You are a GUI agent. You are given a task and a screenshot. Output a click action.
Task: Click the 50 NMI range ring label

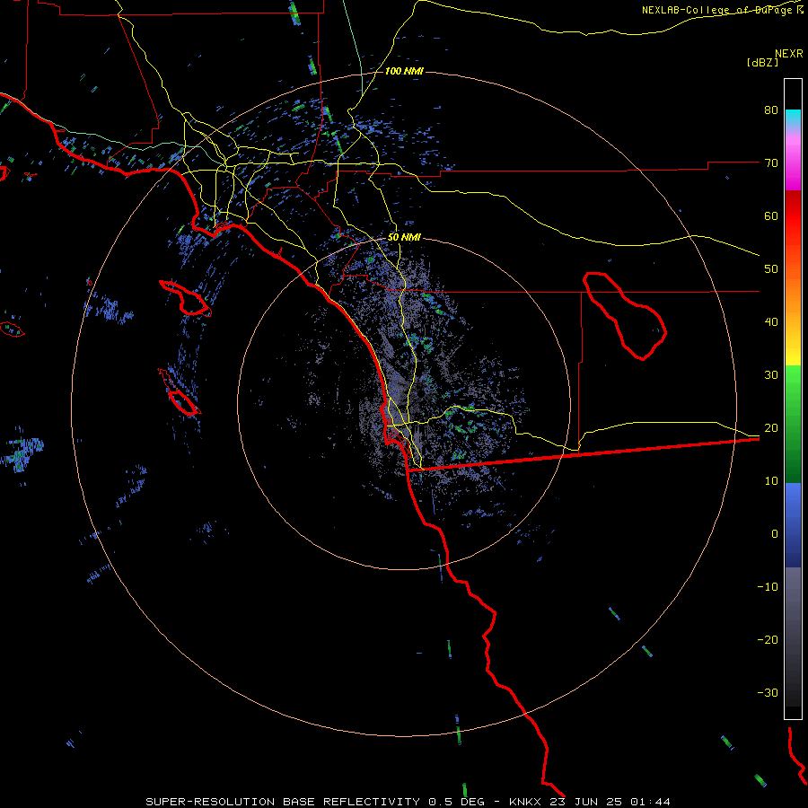click(x=404, y=238)
